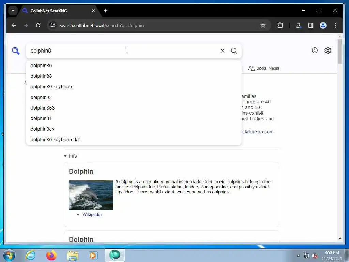
Task: Open the Chrome profile avatar
Action: pos(323,25)
